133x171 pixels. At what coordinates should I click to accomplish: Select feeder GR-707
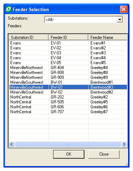pyautogui.click(x=57, y=112)
